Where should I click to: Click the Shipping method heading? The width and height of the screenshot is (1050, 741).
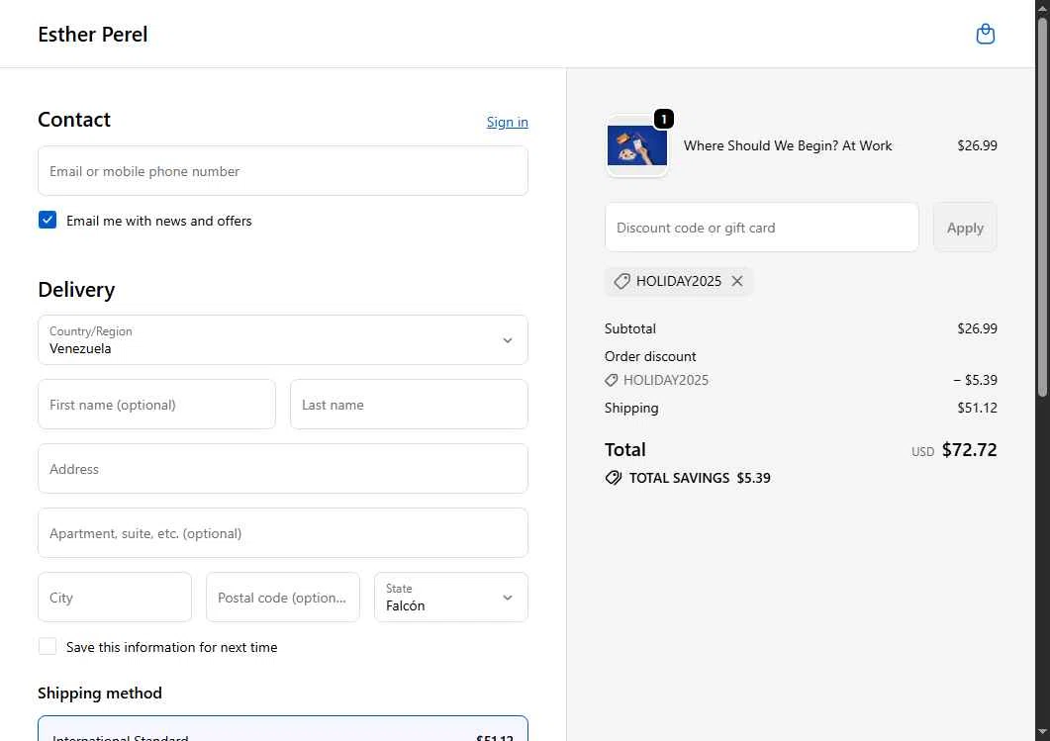[x=100, y=693]
